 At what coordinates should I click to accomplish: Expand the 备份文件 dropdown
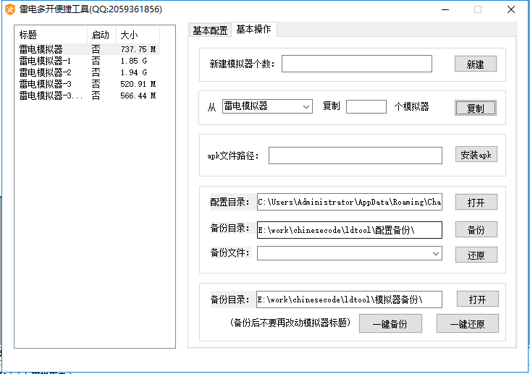[350, 253]
